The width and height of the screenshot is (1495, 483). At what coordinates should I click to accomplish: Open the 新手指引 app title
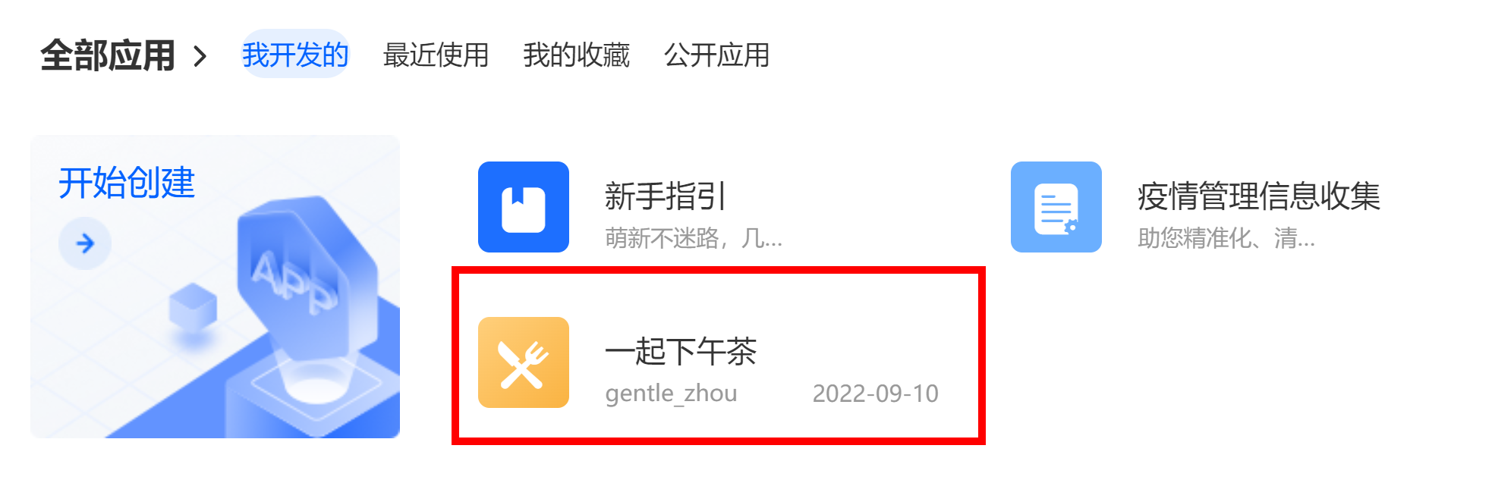coord(665,196)
